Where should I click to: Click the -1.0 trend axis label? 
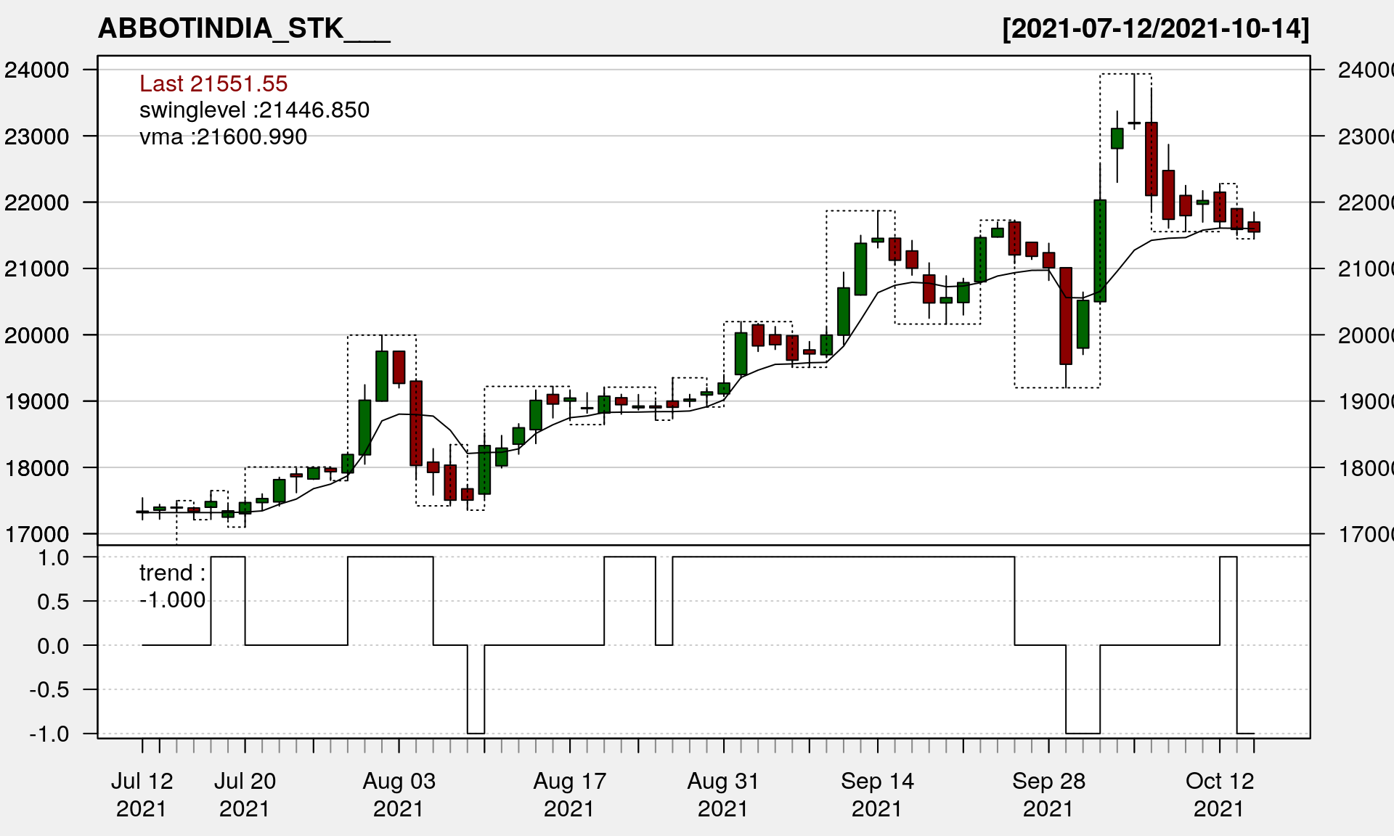(x=49, y=734)
